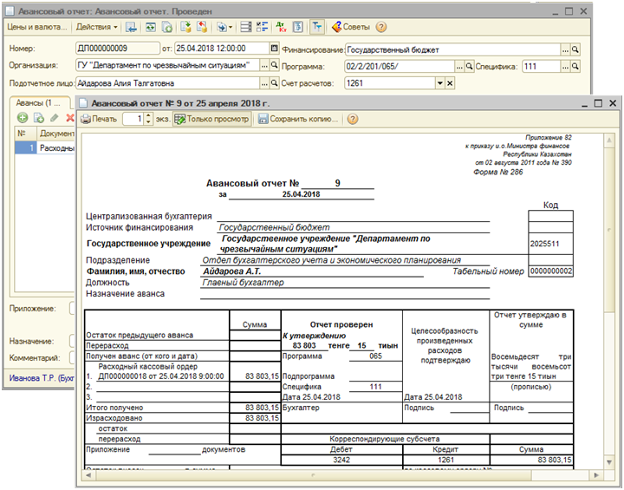The height and width of the screenshot is (490, 624).
Task: Open help in print form toolbar
Action: click(353, 119)
